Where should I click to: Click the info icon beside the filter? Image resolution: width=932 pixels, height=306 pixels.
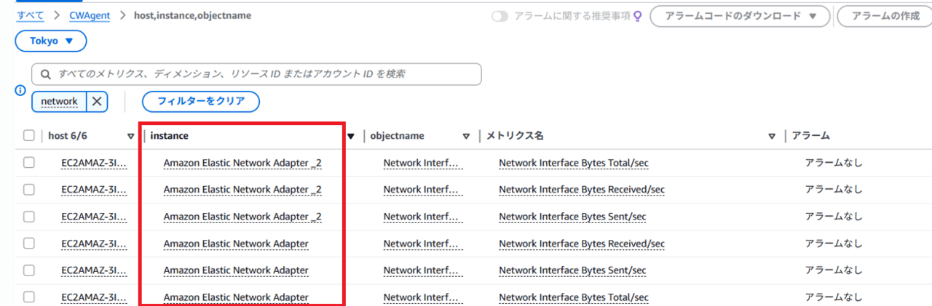pos(21,92)
